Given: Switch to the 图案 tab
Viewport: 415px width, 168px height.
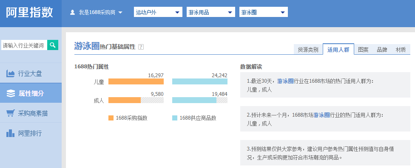Looking at the screenshot, I should (x=363, y=50).
